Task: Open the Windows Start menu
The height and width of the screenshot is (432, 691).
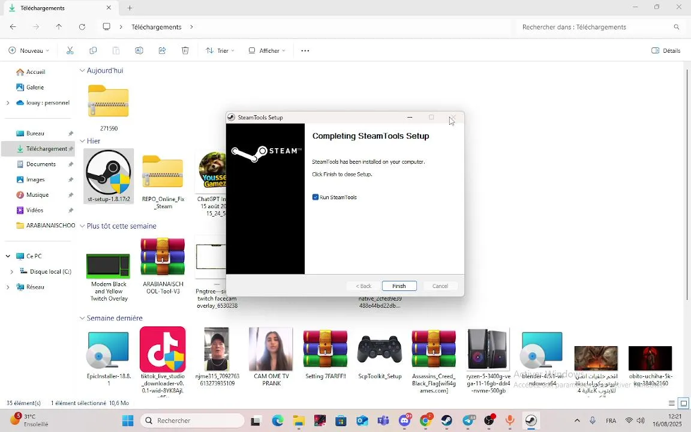Action: [x=128, y=421]
